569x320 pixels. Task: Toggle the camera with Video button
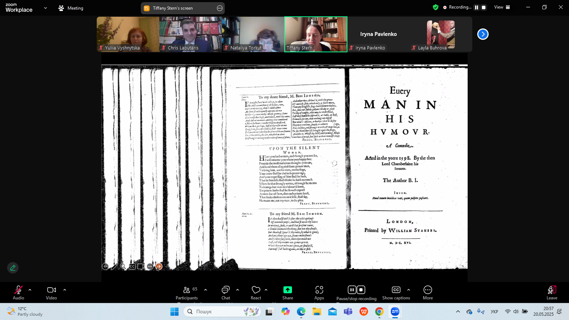[x=52, y=293]
